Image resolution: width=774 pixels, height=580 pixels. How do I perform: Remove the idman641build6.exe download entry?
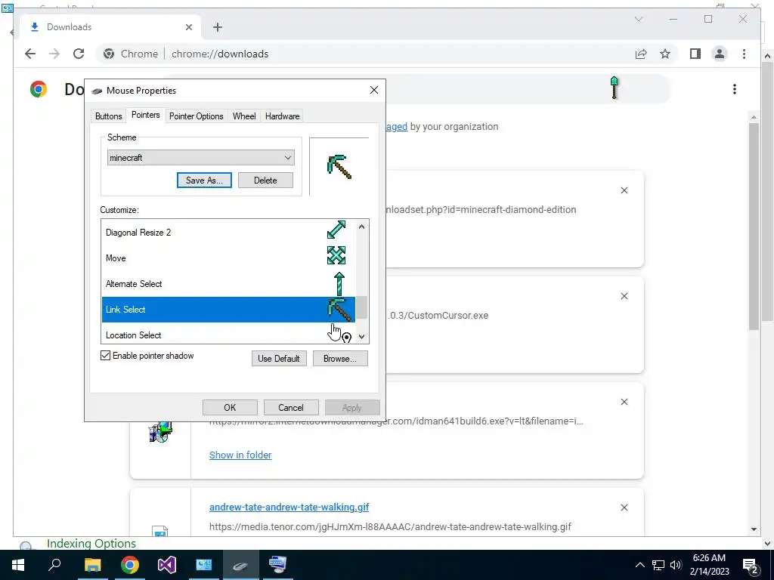coord(624,402)
